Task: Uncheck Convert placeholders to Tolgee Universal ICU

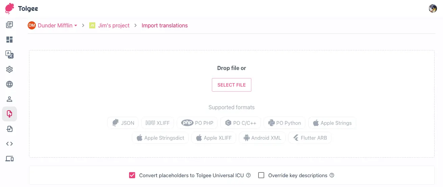Action: pyautogui.click(x=132, y=175)
